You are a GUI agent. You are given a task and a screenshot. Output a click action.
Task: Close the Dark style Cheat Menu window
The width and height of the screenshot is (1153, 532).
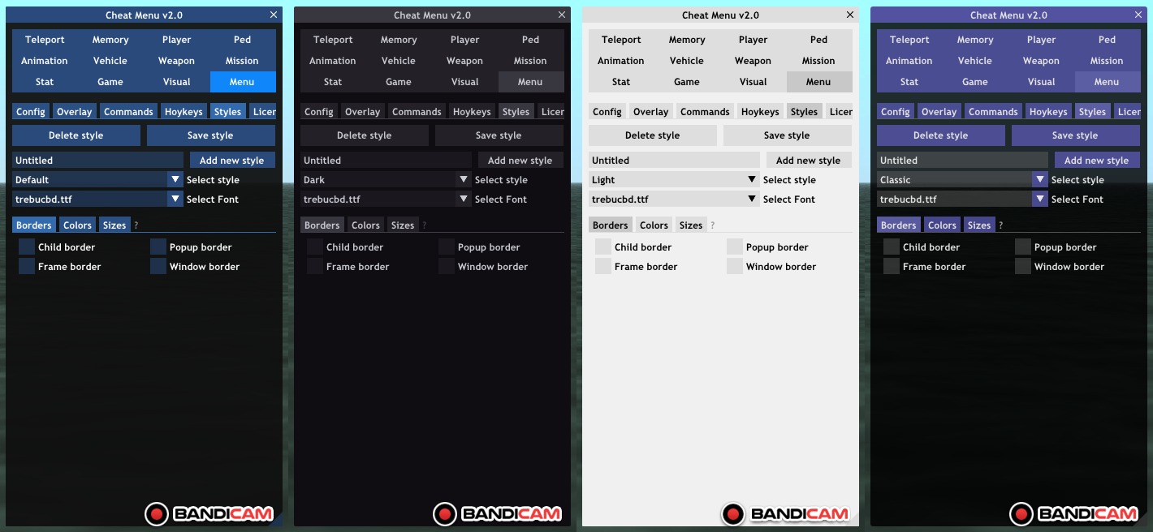pyautogui.click(x=562, y=15)
